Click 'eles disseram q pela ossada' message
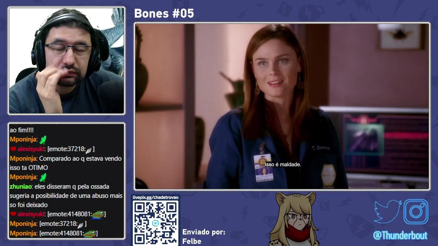The image size is (438, 246). click(72, 187)
